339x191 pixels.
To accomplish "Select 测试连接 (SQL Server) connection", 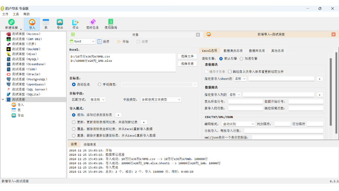I will pos(30,89).
